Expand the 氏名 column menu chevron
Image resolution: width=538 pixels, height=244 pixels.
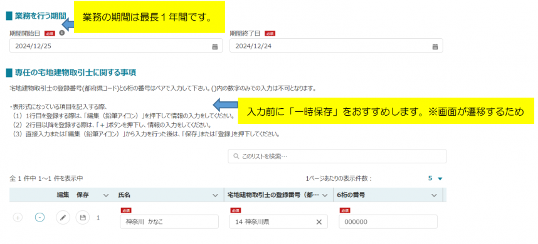[215, 195]
